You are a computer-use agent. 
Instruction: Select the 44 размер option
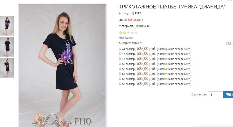pyautogui.click(x=120, y=49)
